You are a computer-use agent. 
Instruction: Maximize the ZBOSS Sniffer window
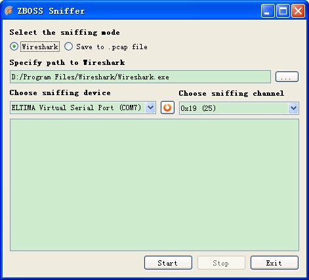point(283,11)
